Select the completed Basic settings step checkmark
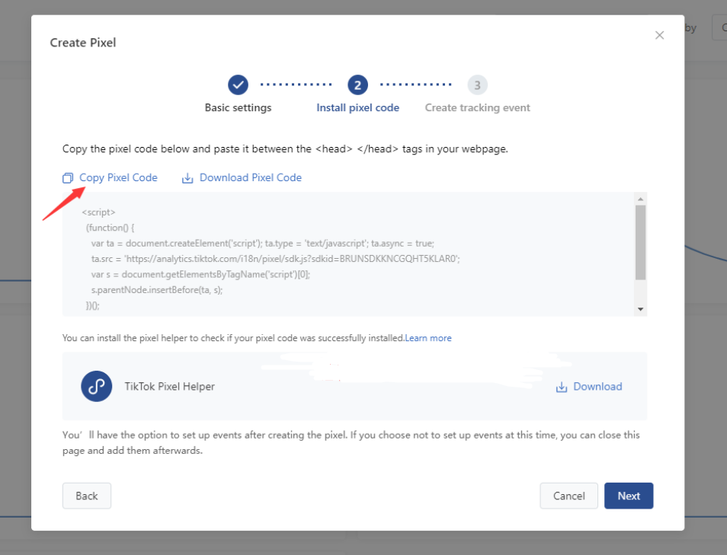 pos(238,85)
